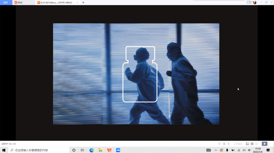274x153 pixels.
Task: Click the slide image with running figures
Action: pyautogui.click(x=136, y=74)
